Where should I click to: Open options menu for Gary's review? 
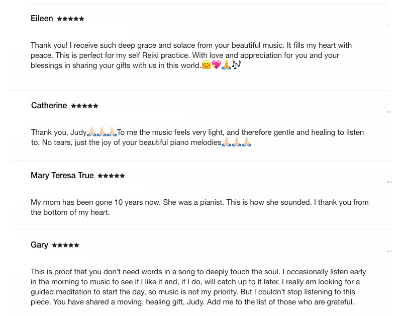pos(389,251)
